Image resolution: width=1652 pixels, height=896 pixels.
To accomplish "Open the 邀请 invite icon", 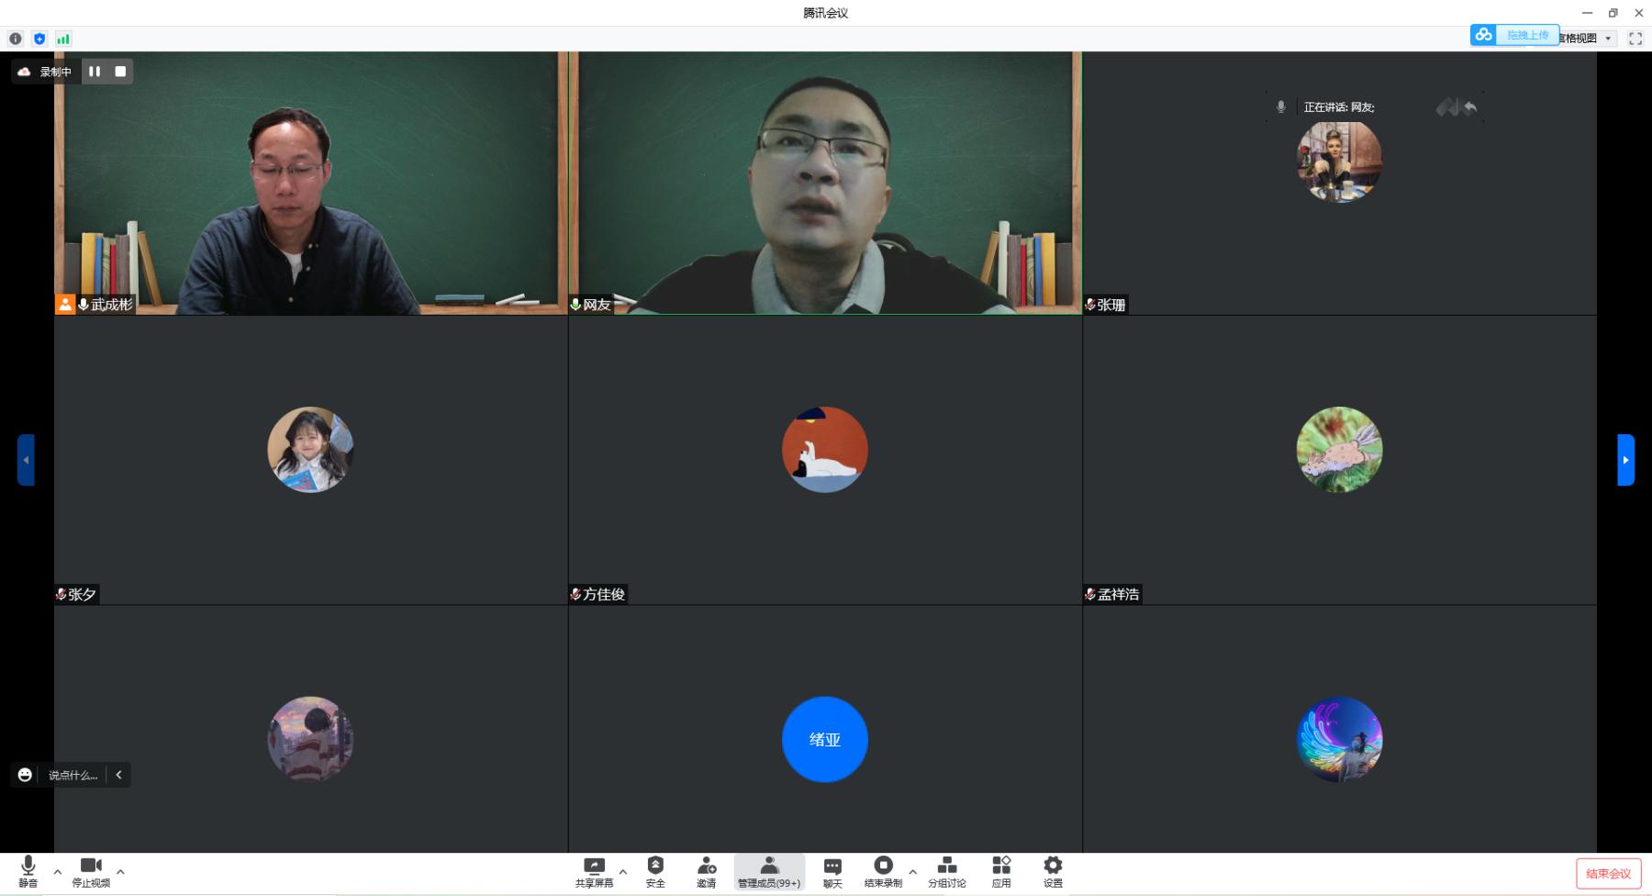I will tap(706, 871).
